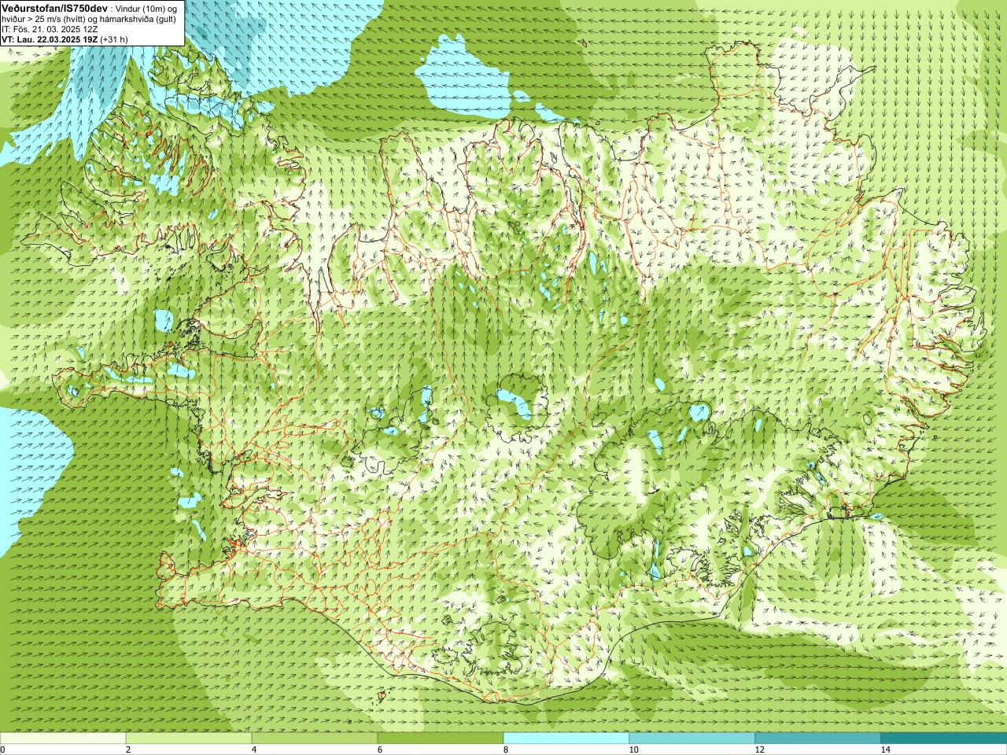
Task: Click the pale yellow 0–2 legend swatch
Action: pyautogui.click(x=63, y=738)
